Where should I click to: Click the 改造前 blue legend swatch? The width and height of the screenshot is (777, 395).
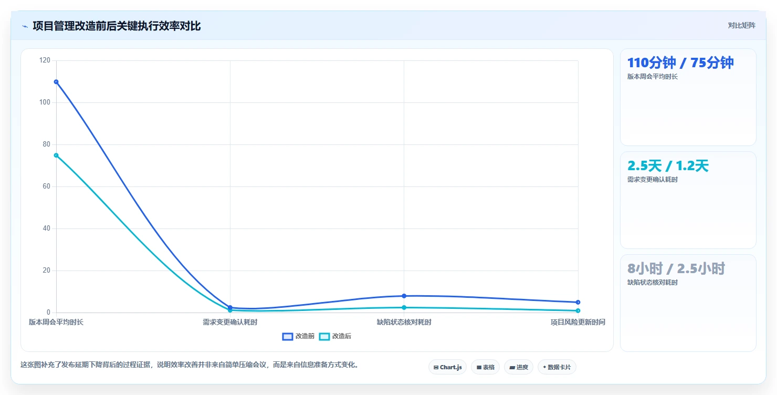coord(288,336)
